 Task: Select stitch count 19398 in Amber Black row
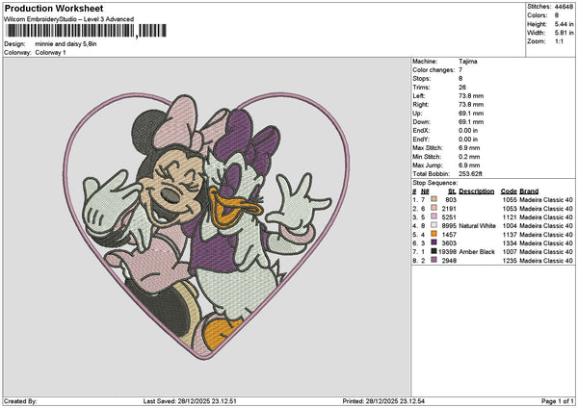pyautogui.click(x=447, y=251)
